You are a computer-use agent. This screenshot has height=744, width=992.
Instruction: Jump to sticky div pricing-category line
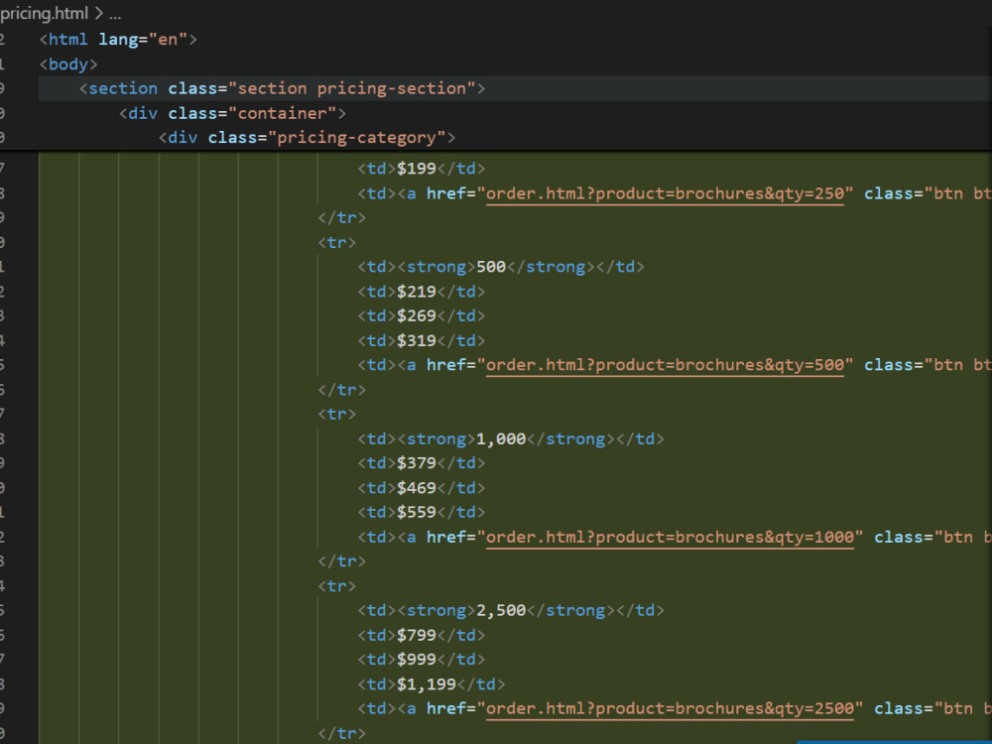pyautogui.click(x=307, y=138)
